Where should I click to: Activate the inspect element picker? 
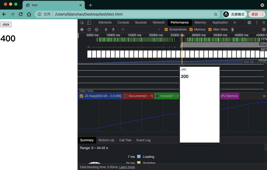[82, 23]
